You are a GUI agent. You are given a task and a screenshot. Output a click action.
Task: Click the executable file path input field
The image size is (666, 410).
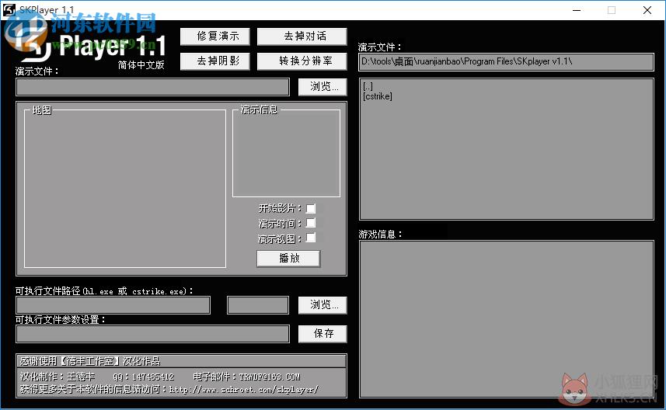113,306
